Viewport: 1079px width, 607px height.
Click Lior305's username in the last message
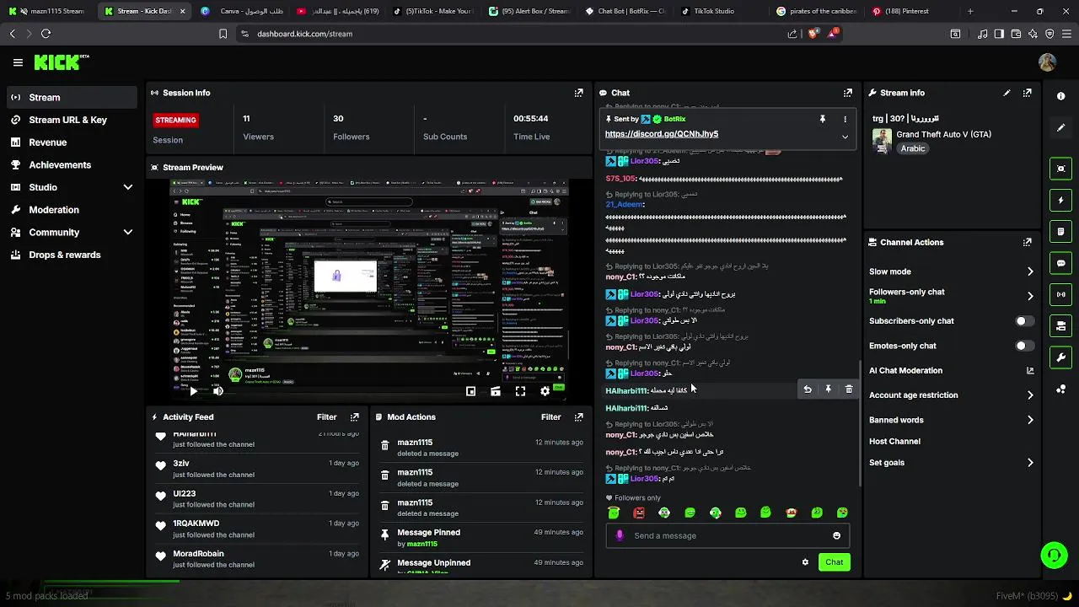(644, 479)
